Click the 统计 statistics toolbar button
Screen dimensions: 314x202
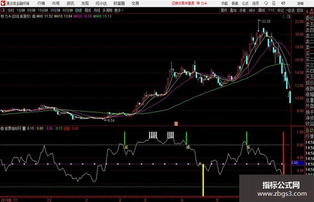pos(252,10)
